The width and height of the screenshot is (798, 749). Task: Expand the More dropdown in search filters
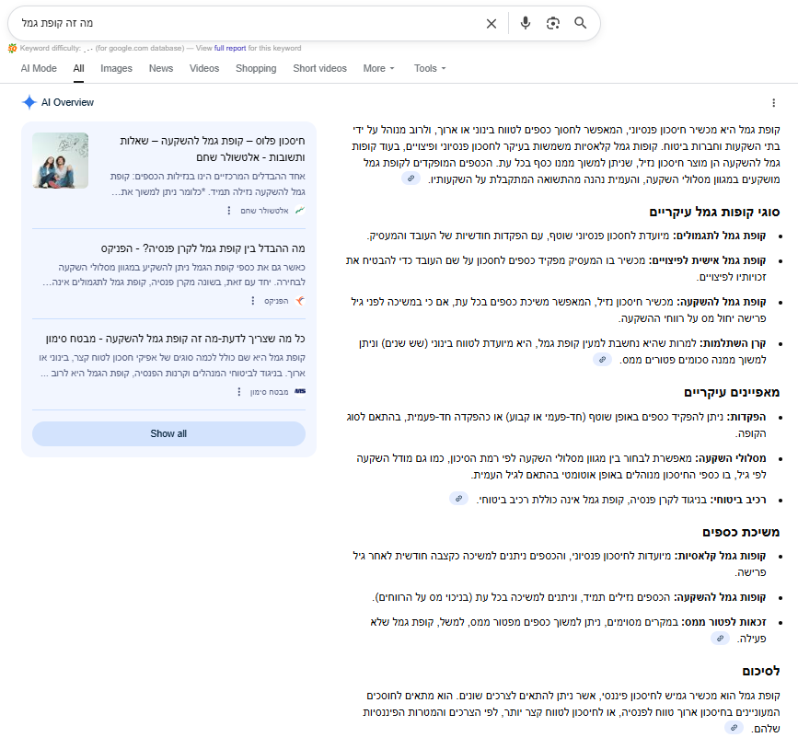[378, 68]
